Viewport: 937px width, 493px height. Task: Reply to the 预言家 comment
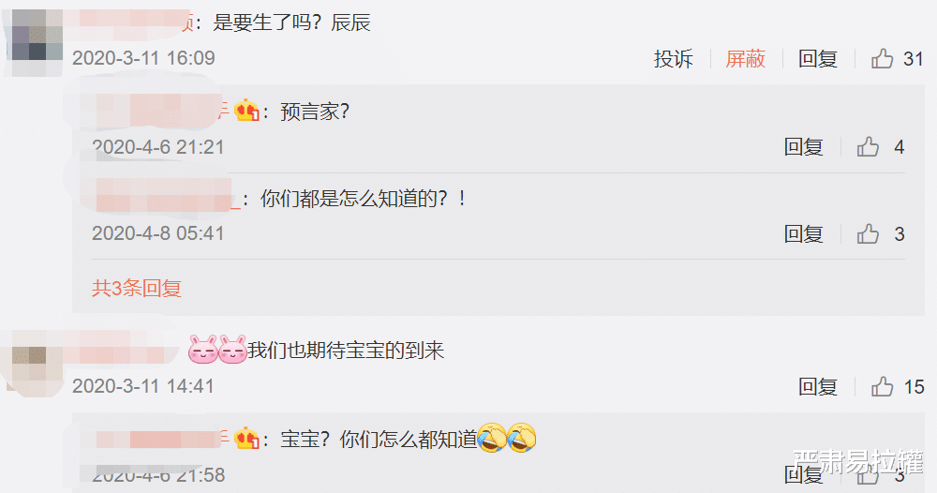pos(803,146)
